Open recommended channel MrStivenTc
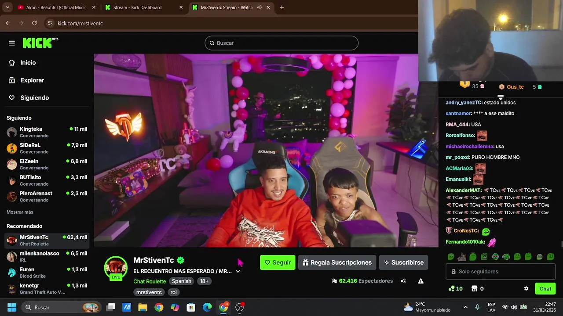The image size is (563, 316). pyautogui.click(x=47, y=241)
